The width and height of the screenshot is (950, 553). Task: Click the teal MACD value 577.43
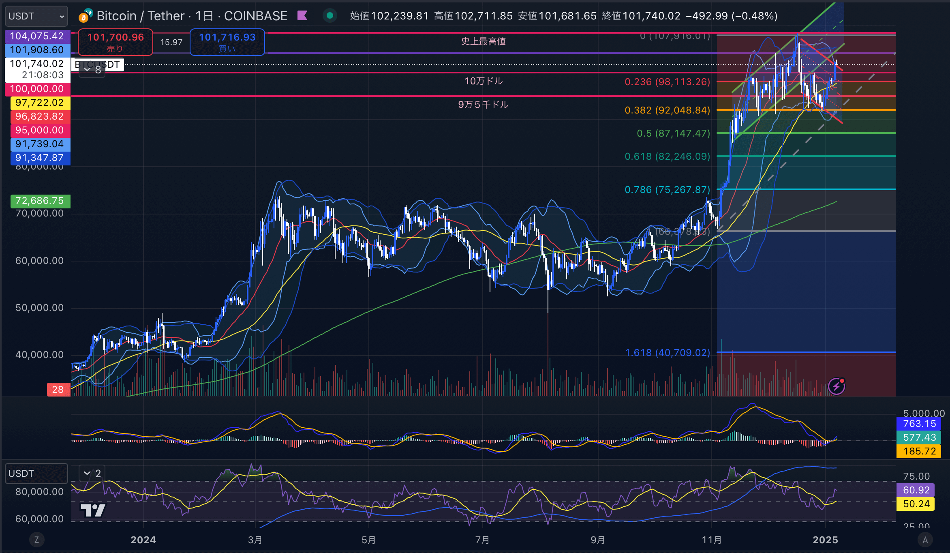[920, 437]
